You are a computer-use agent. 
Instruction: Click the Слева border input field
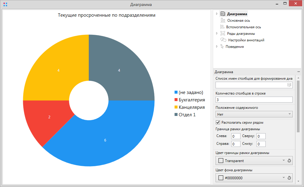236,136
